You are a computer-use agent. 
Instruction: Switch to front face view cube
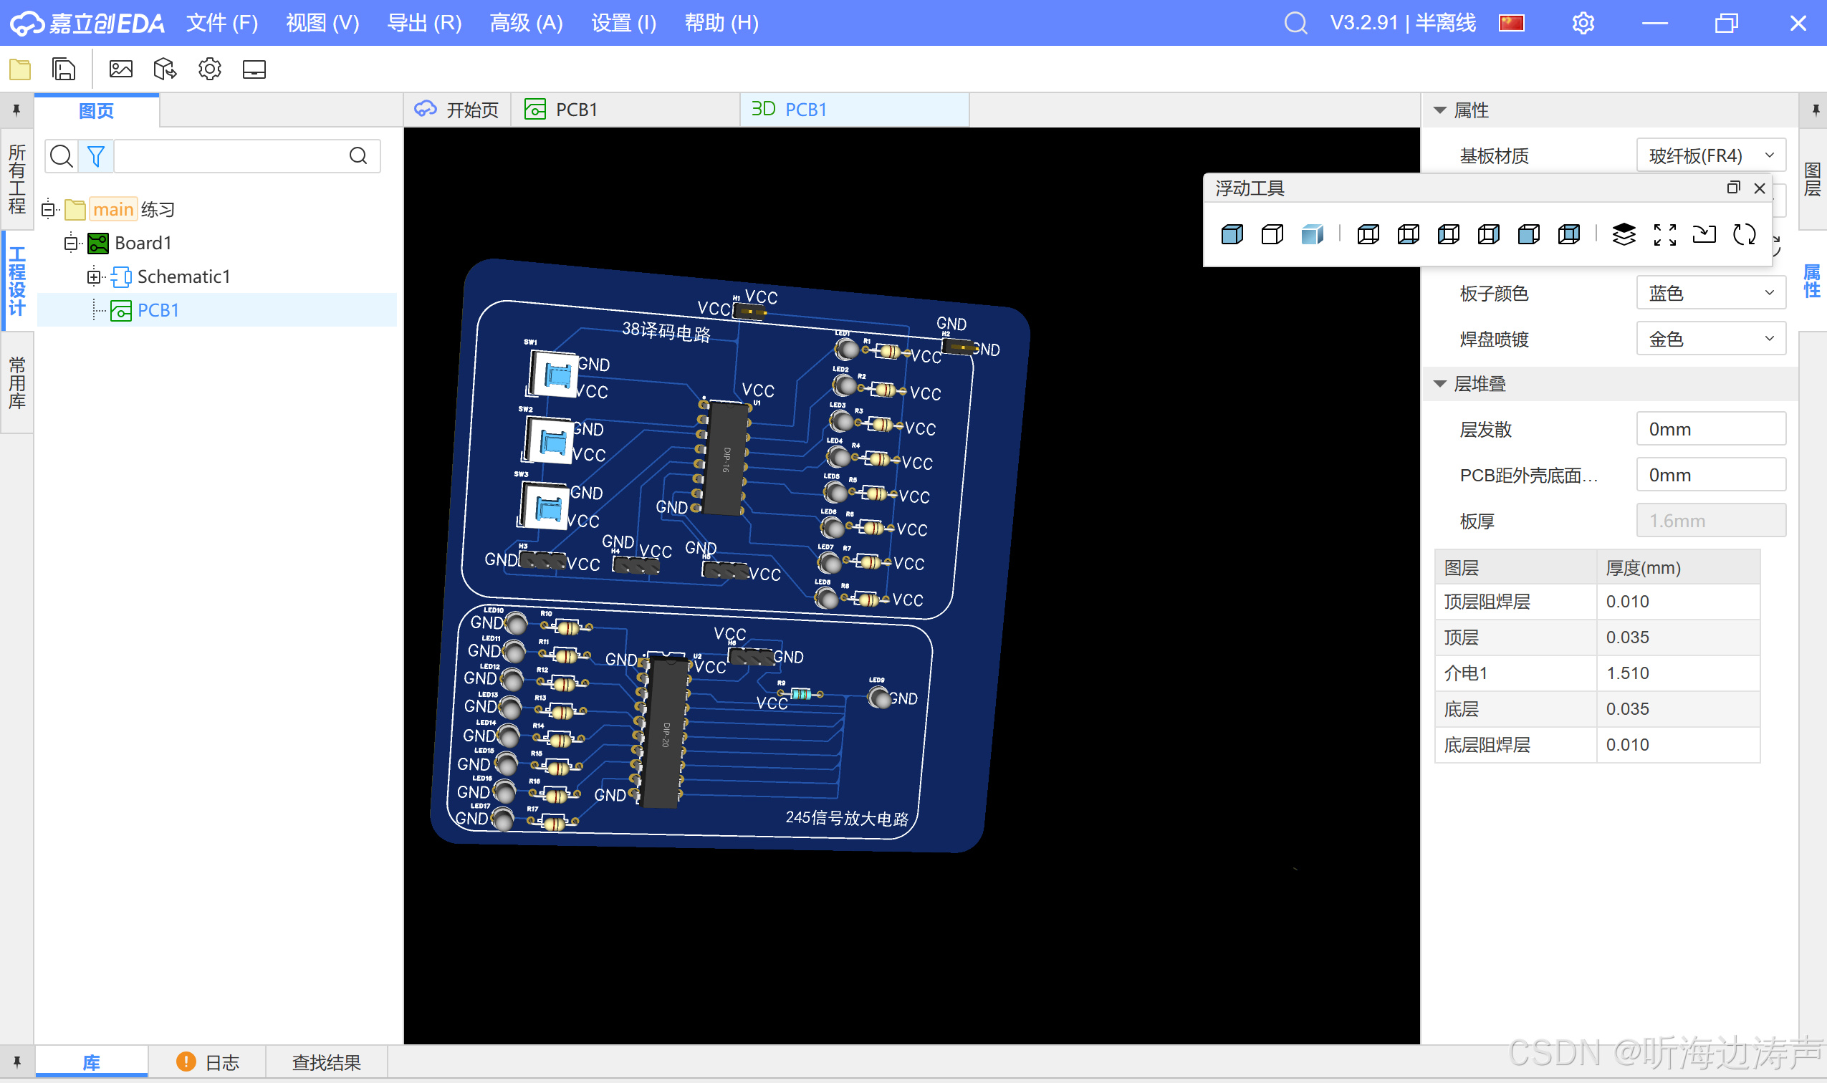pyautogui.click(x=1529, y=234)
